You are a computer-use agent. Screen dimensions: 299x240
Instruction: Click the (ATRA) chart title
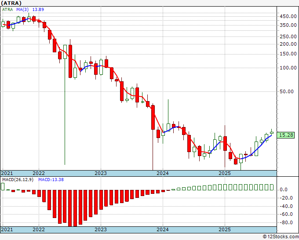click(11, 3)
